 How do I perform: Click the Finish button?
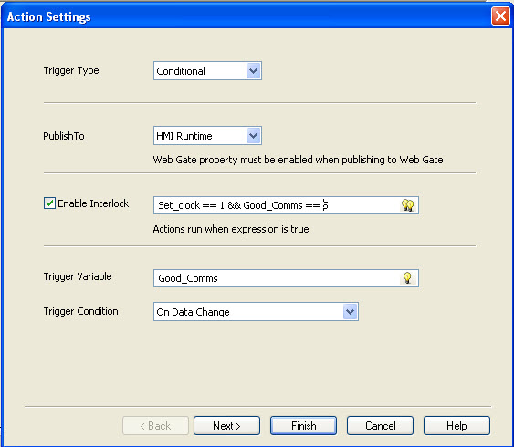click(303, 426)
